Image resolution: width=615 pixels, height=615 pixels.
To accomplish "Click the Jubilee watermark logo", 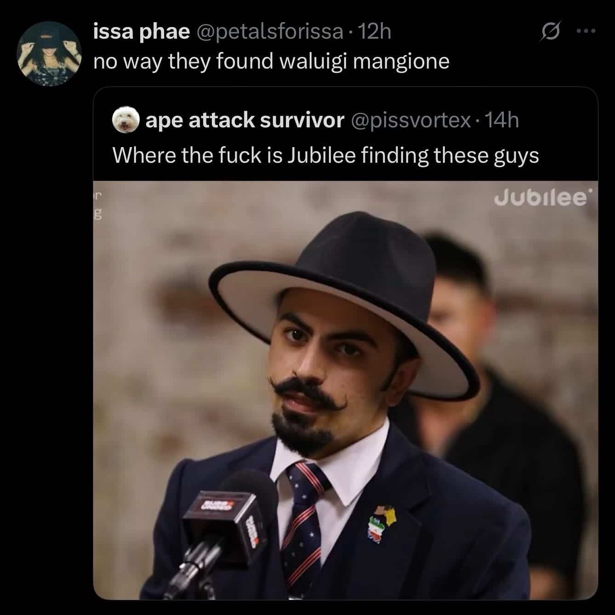I will tap(541, 199).
